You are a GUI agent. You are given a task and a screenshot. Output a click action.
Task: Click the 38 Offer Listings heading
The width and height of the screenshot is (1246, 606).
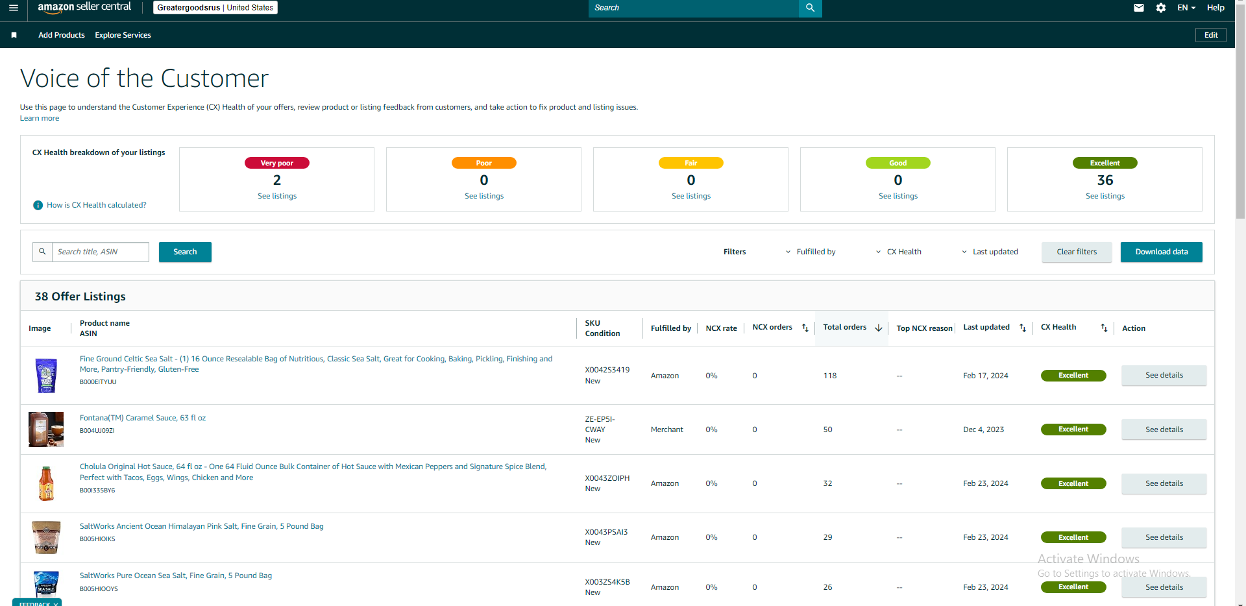pyautogui.click(x=80, y=297)
